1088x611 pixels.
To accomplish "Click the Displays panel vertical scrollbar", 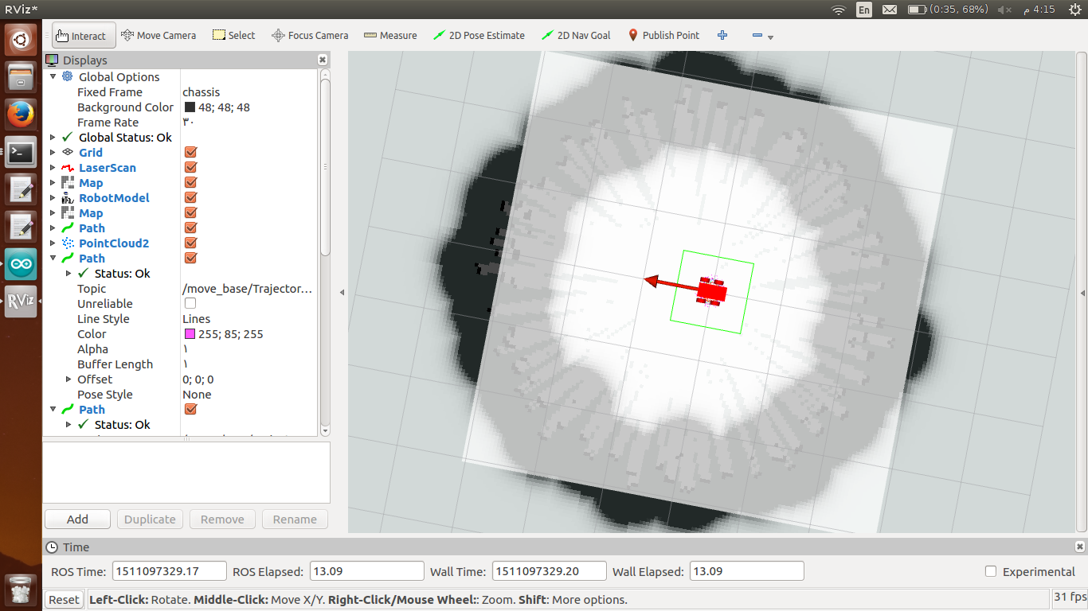I will pos(325,167).
